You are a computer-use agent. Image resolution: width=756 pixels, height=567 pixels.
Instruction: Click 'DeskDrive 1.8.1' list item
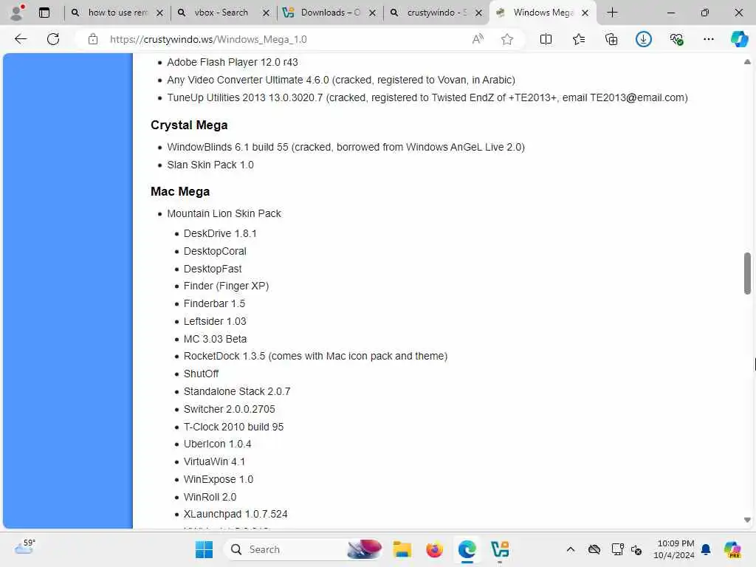pos(220,234)
